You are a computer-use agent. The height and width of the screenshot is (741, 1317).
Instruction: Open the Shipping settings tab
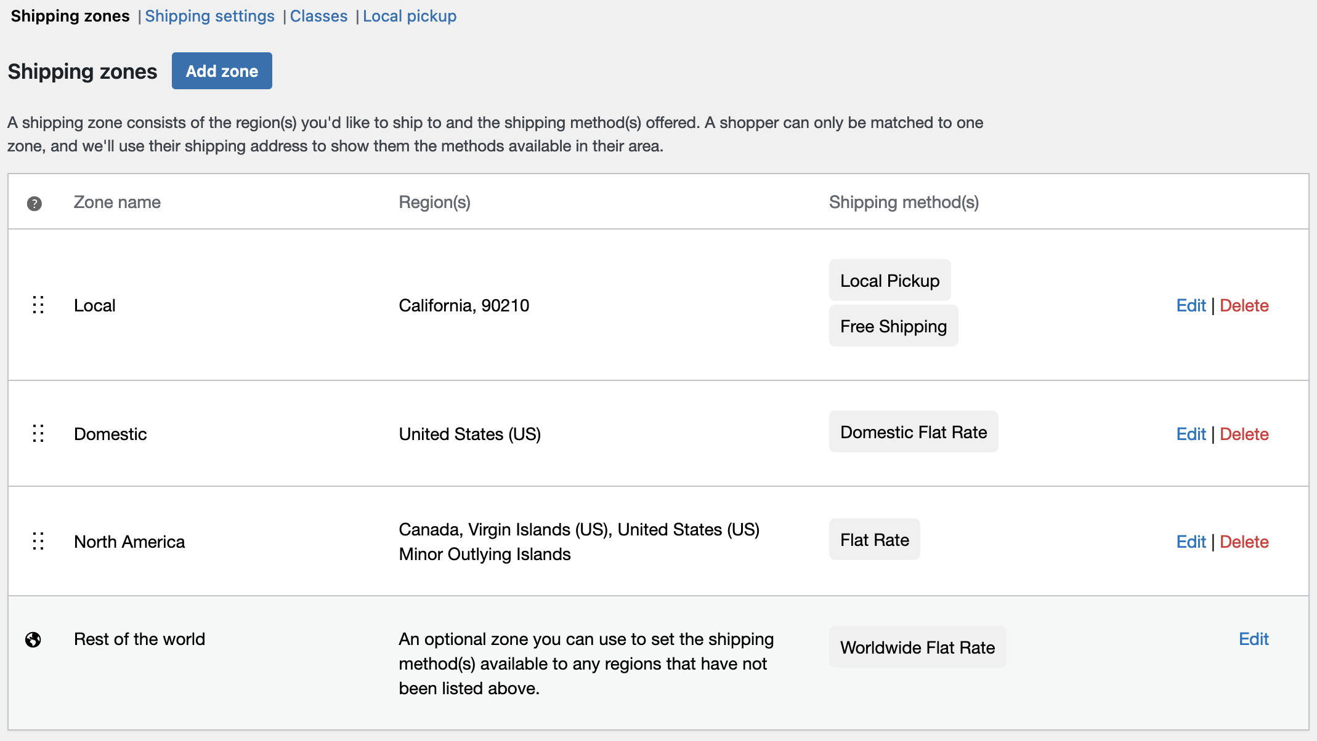pos(209,16)
